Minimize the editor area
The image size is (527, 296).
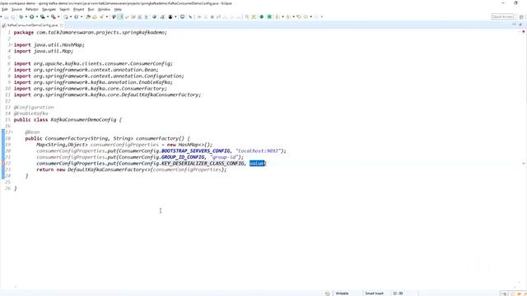pos(514,25)
